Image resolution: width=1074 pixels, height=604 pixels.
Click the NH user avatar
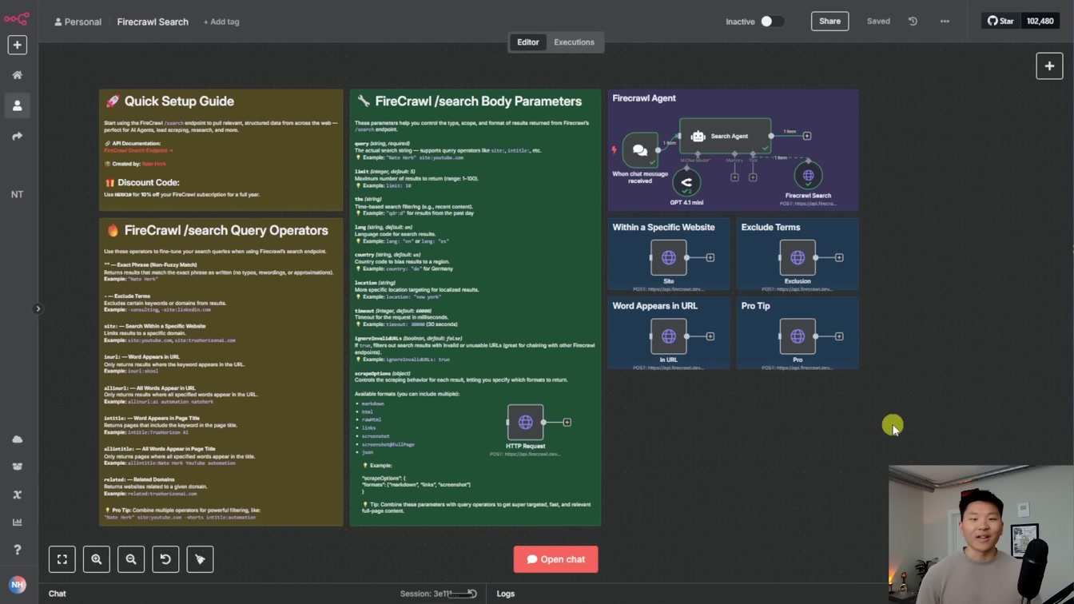pyautogui.click(x=17, y=585)
